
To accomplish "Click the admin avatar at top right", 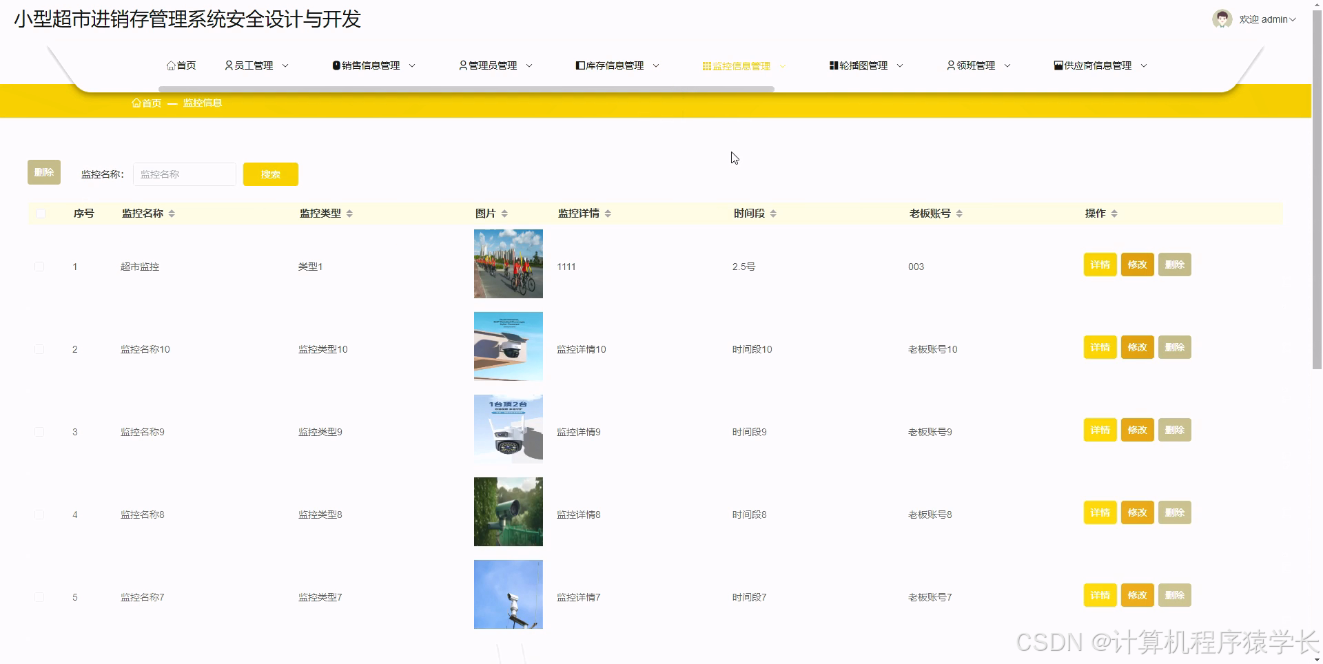I will click(x=1221, y=19).
